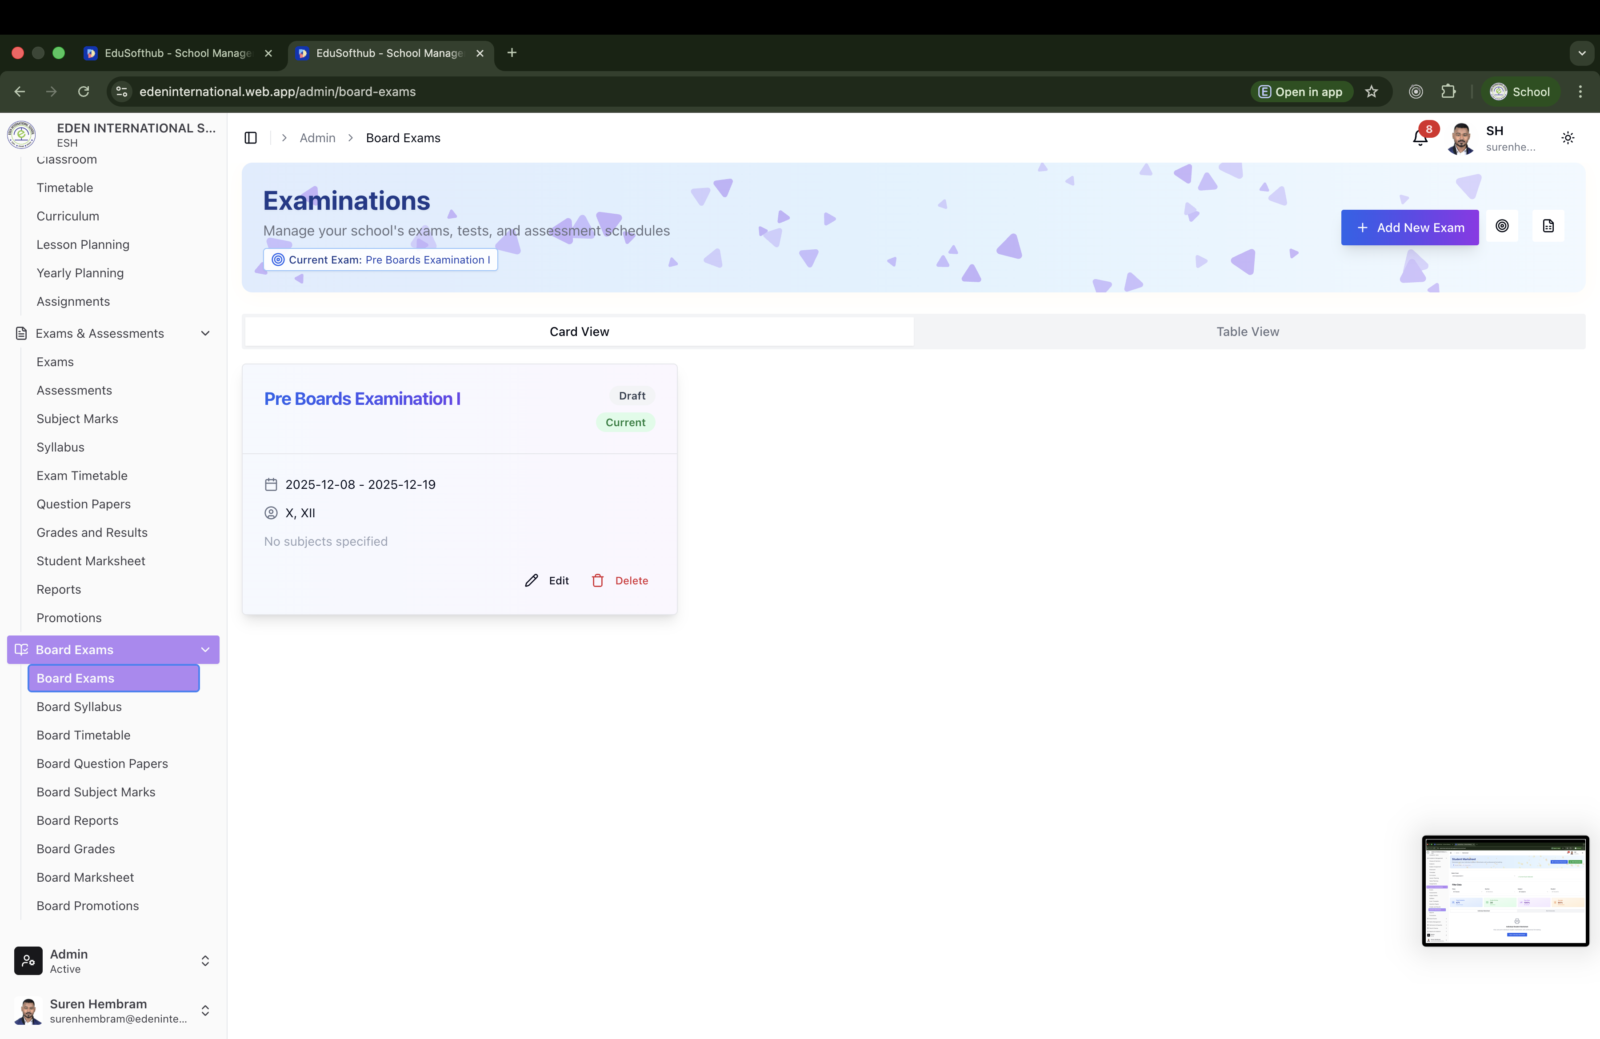Click the browser back arrow
This screenshot has width=1600, height=1039.
click(x=19, y=92)
